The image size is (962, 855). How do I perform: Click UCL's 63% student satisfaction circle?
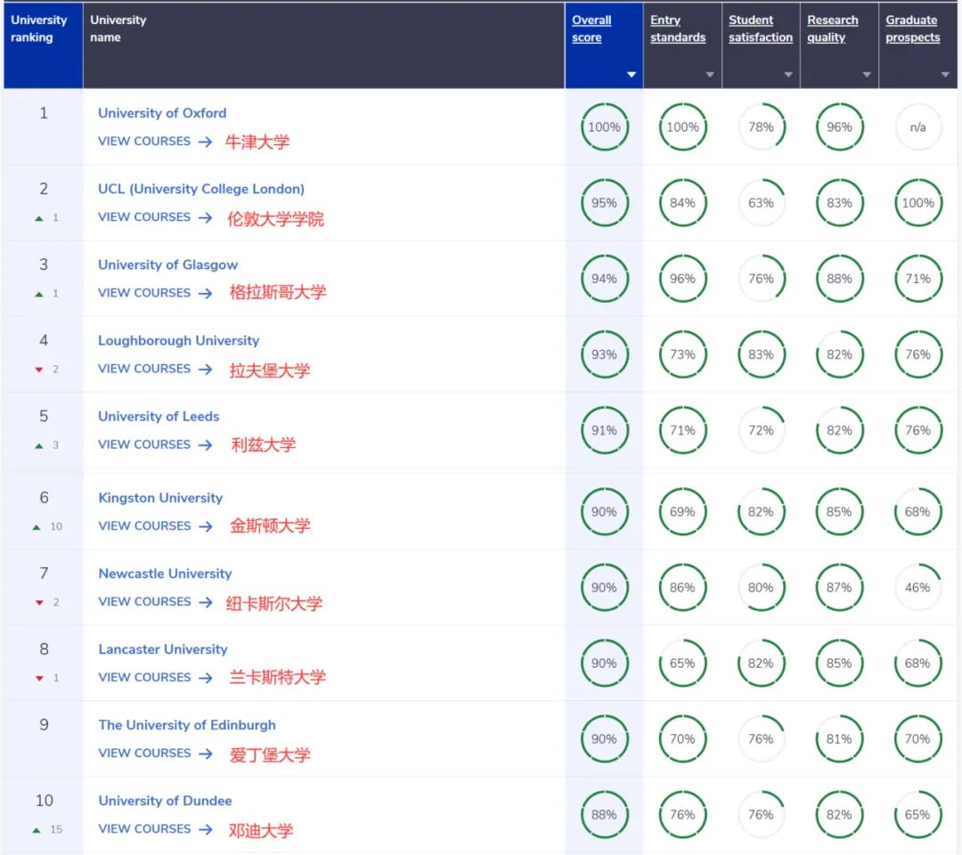761,203
